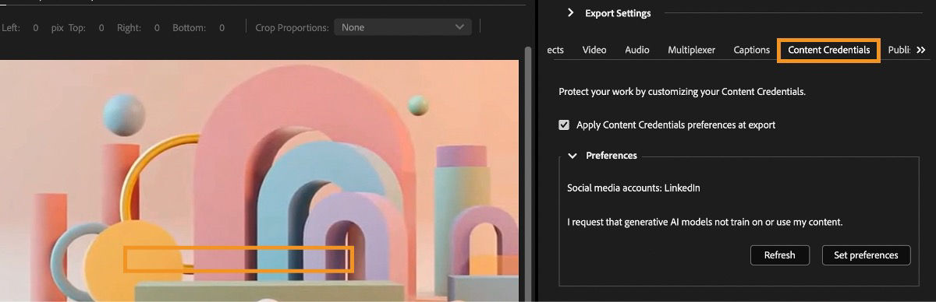Click the Bottom crop value
The height and width of the screenshot is (302, 936).
click(222, 28)
